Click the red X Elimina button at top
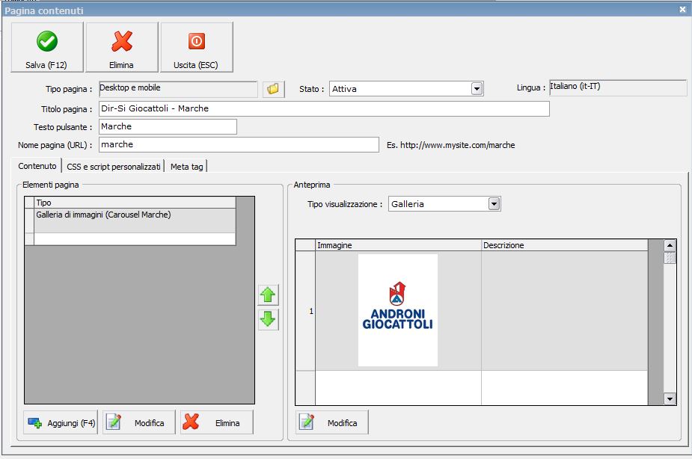Screen dimensions: 692x459 pyautogui.click(x=122, y=47)
